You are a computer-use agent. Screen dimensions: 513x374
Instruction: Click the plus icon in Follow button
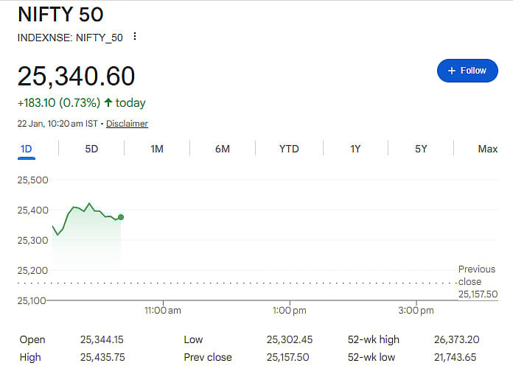[x=451, y=71]
